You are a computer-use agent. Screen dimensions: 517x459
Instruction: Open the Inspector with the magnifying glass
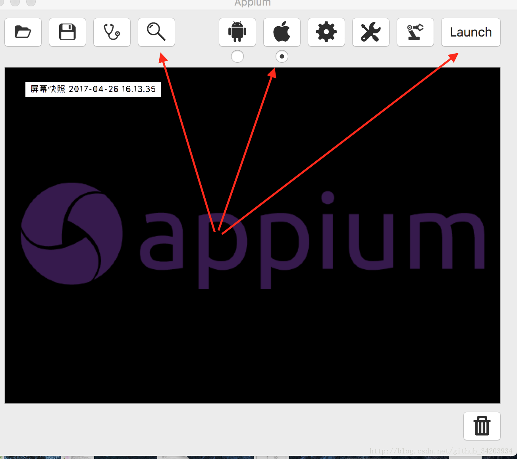(x=156, y=32)
